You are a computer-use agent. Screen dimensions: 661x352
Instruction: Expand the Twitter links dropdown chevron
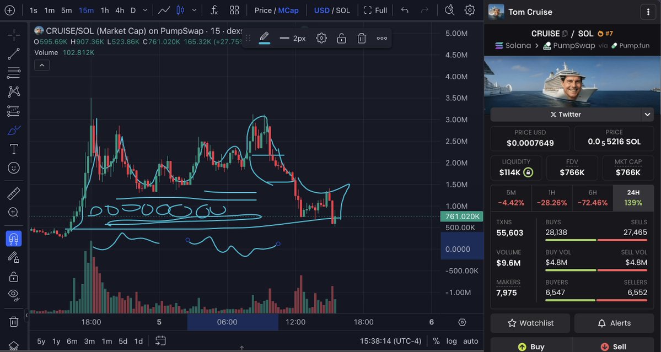647,114
